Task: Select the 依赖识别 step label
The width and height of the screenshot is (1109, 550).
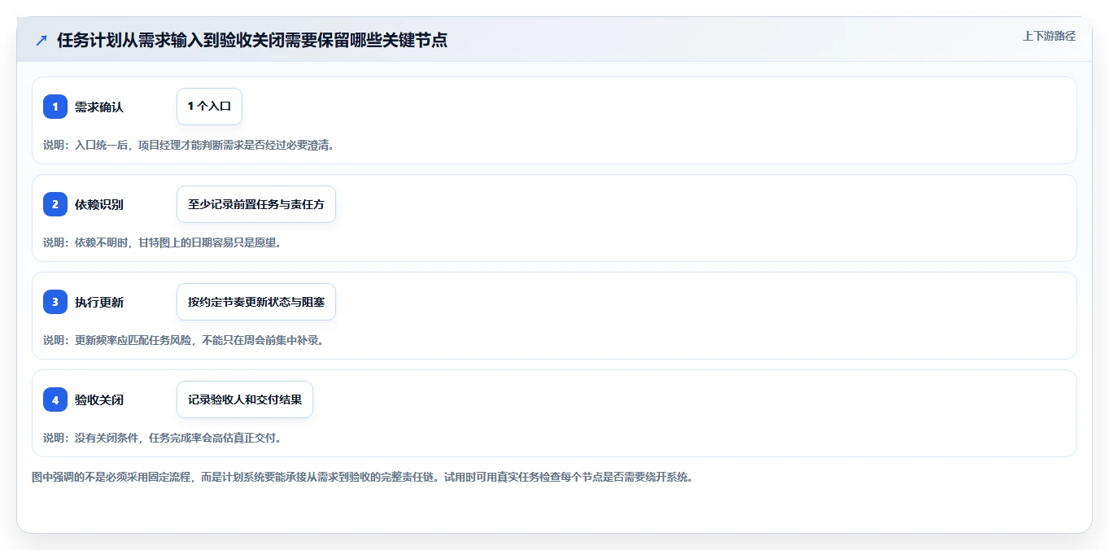Action: click(x=99, y=204)
